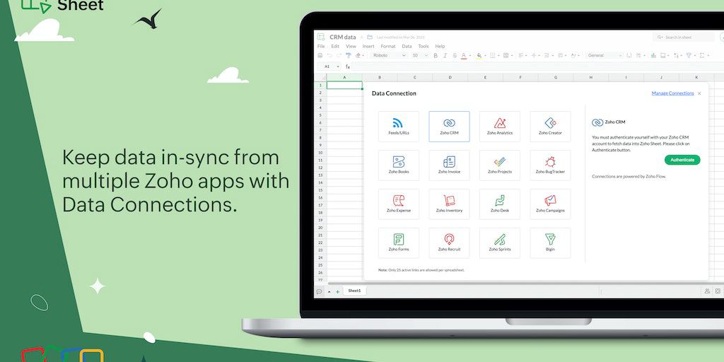724x362 pixels.
Task: Click the red font color swatch
Action: tap(465, 55)
